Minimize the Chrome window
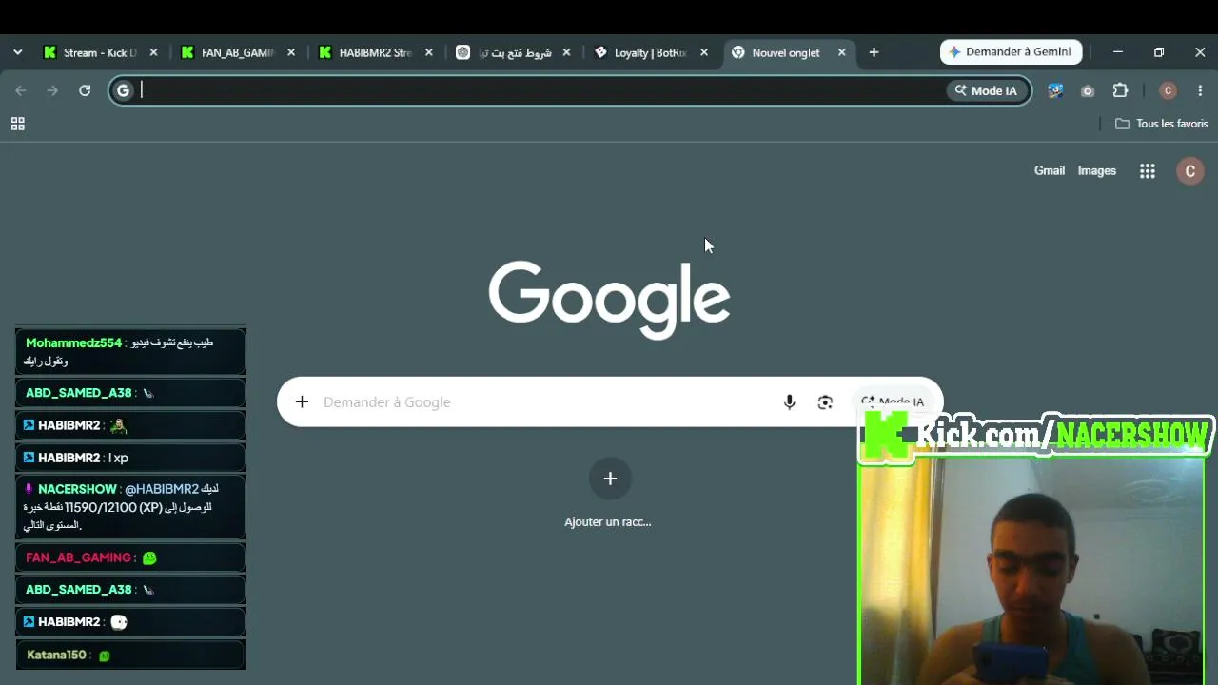This screenshot has width=1218, height=685. point(1118,52)
